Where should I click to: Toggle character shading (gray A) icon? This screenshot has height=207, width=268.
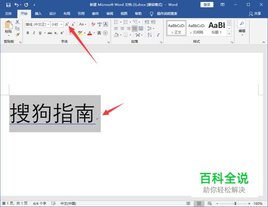point(99,33)
